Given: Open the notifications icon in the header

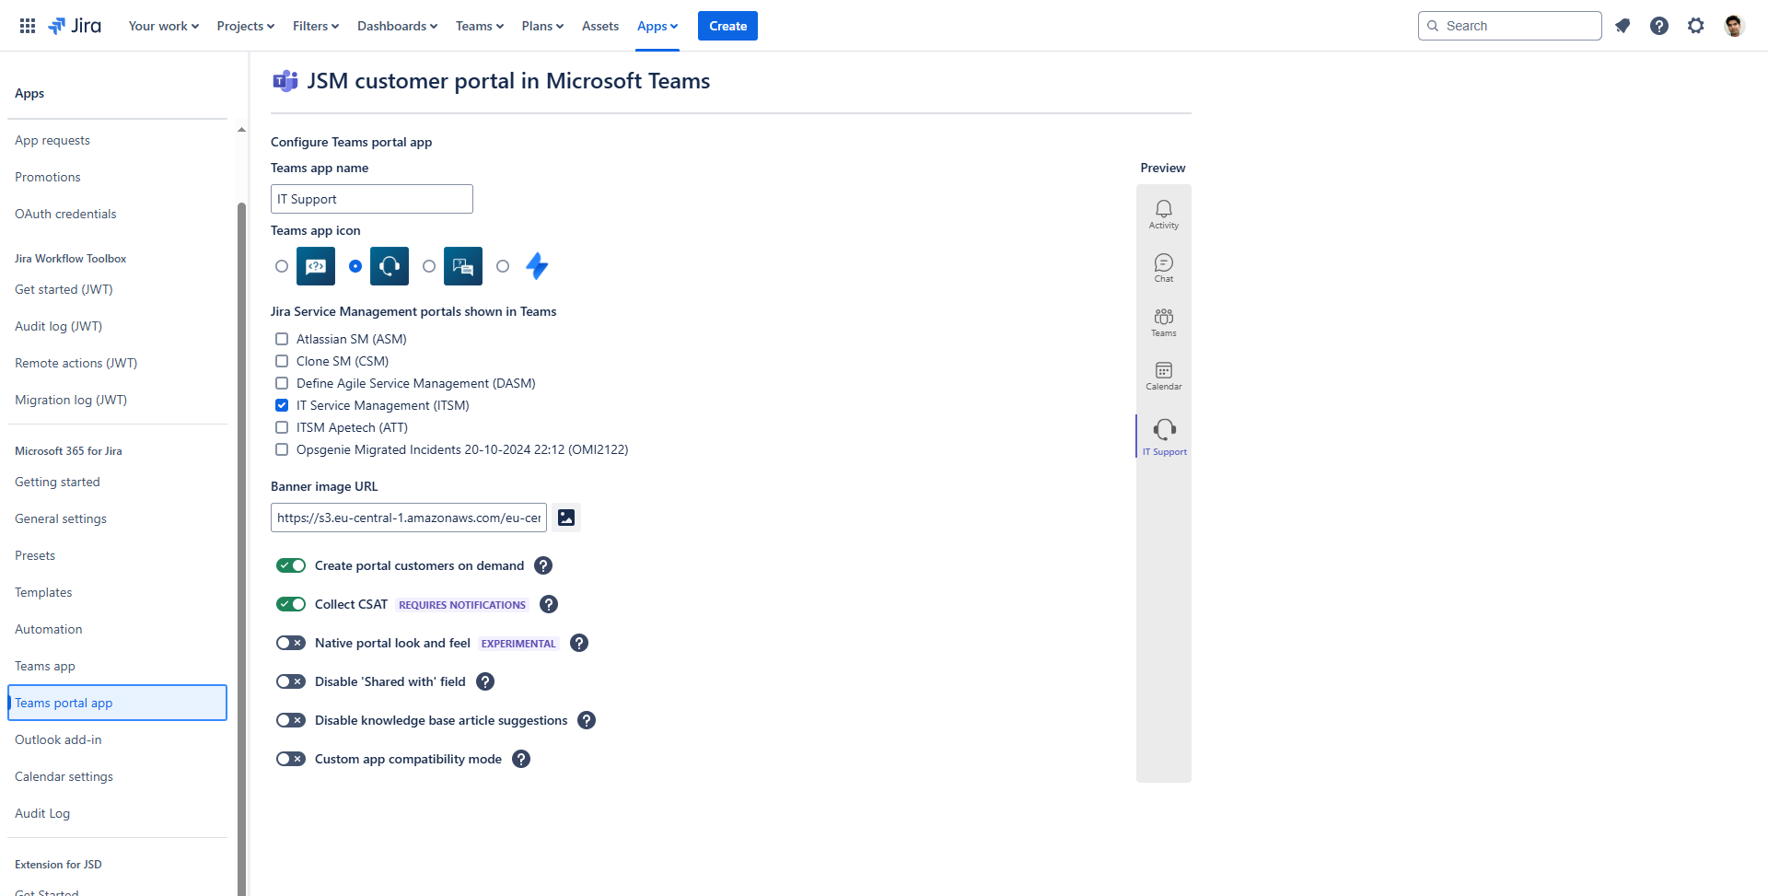Looking at the screenshot, I should coord(1623,26).
